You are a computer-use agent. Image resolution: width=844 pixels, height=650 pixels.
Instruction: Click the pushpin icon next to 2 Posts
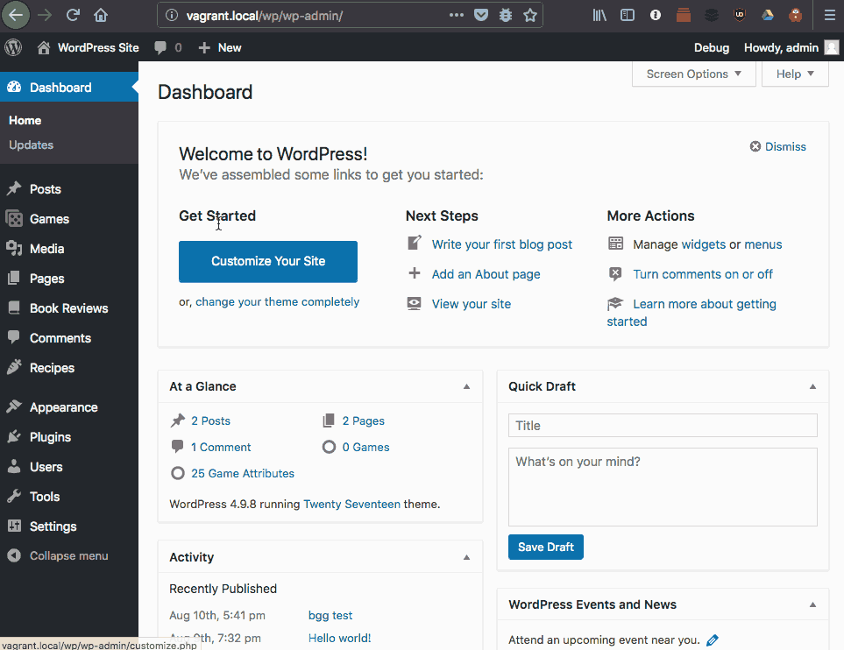[x=178, y=420]
